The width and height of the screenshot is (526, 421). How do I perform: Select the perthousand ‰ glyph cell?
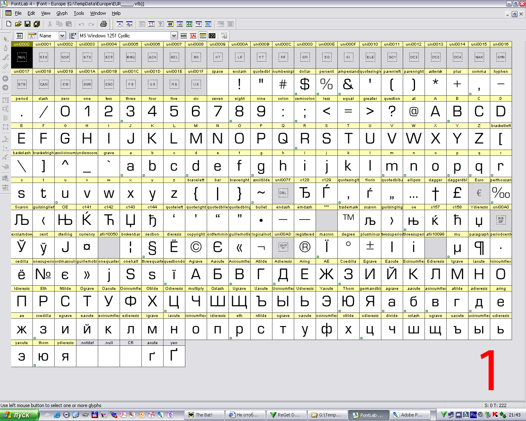coord(501,190)
